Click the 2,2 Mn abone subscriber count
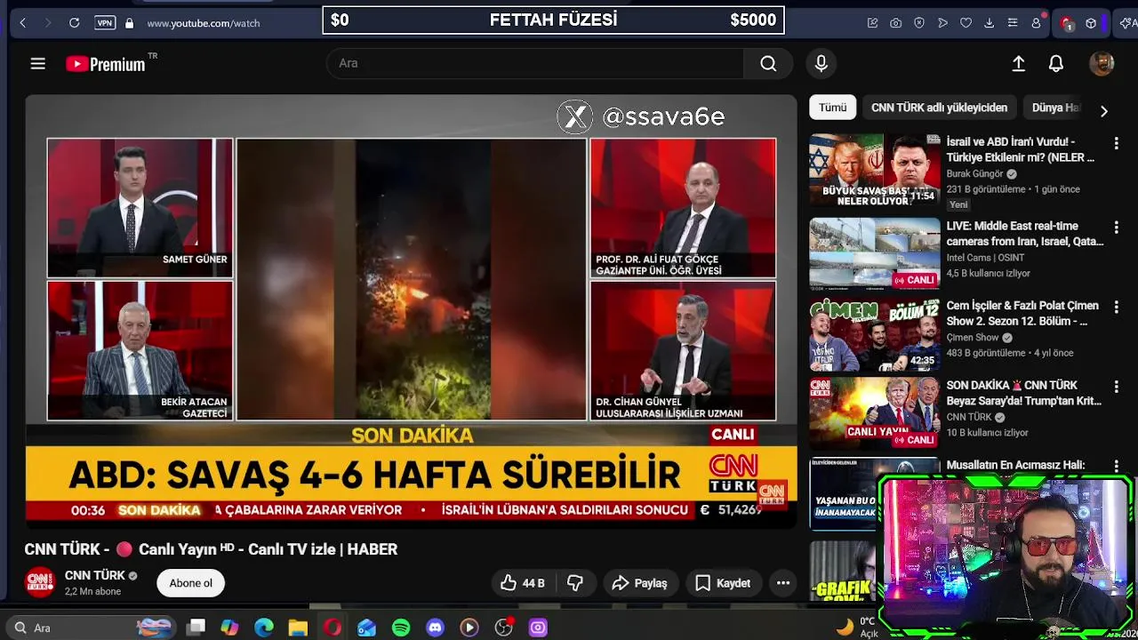Screen dimensions: 1138x640 (92, 592)
